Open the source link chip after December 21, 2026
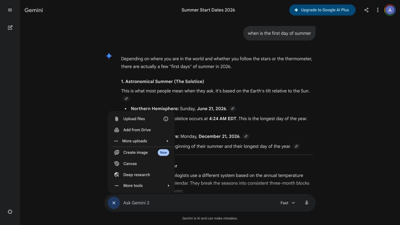Viewport: 400px width, 225px height. click(x=246, y=136)
